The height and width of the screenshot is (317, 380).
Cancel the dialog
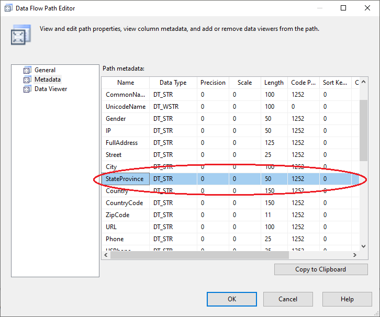coord(288,299)
